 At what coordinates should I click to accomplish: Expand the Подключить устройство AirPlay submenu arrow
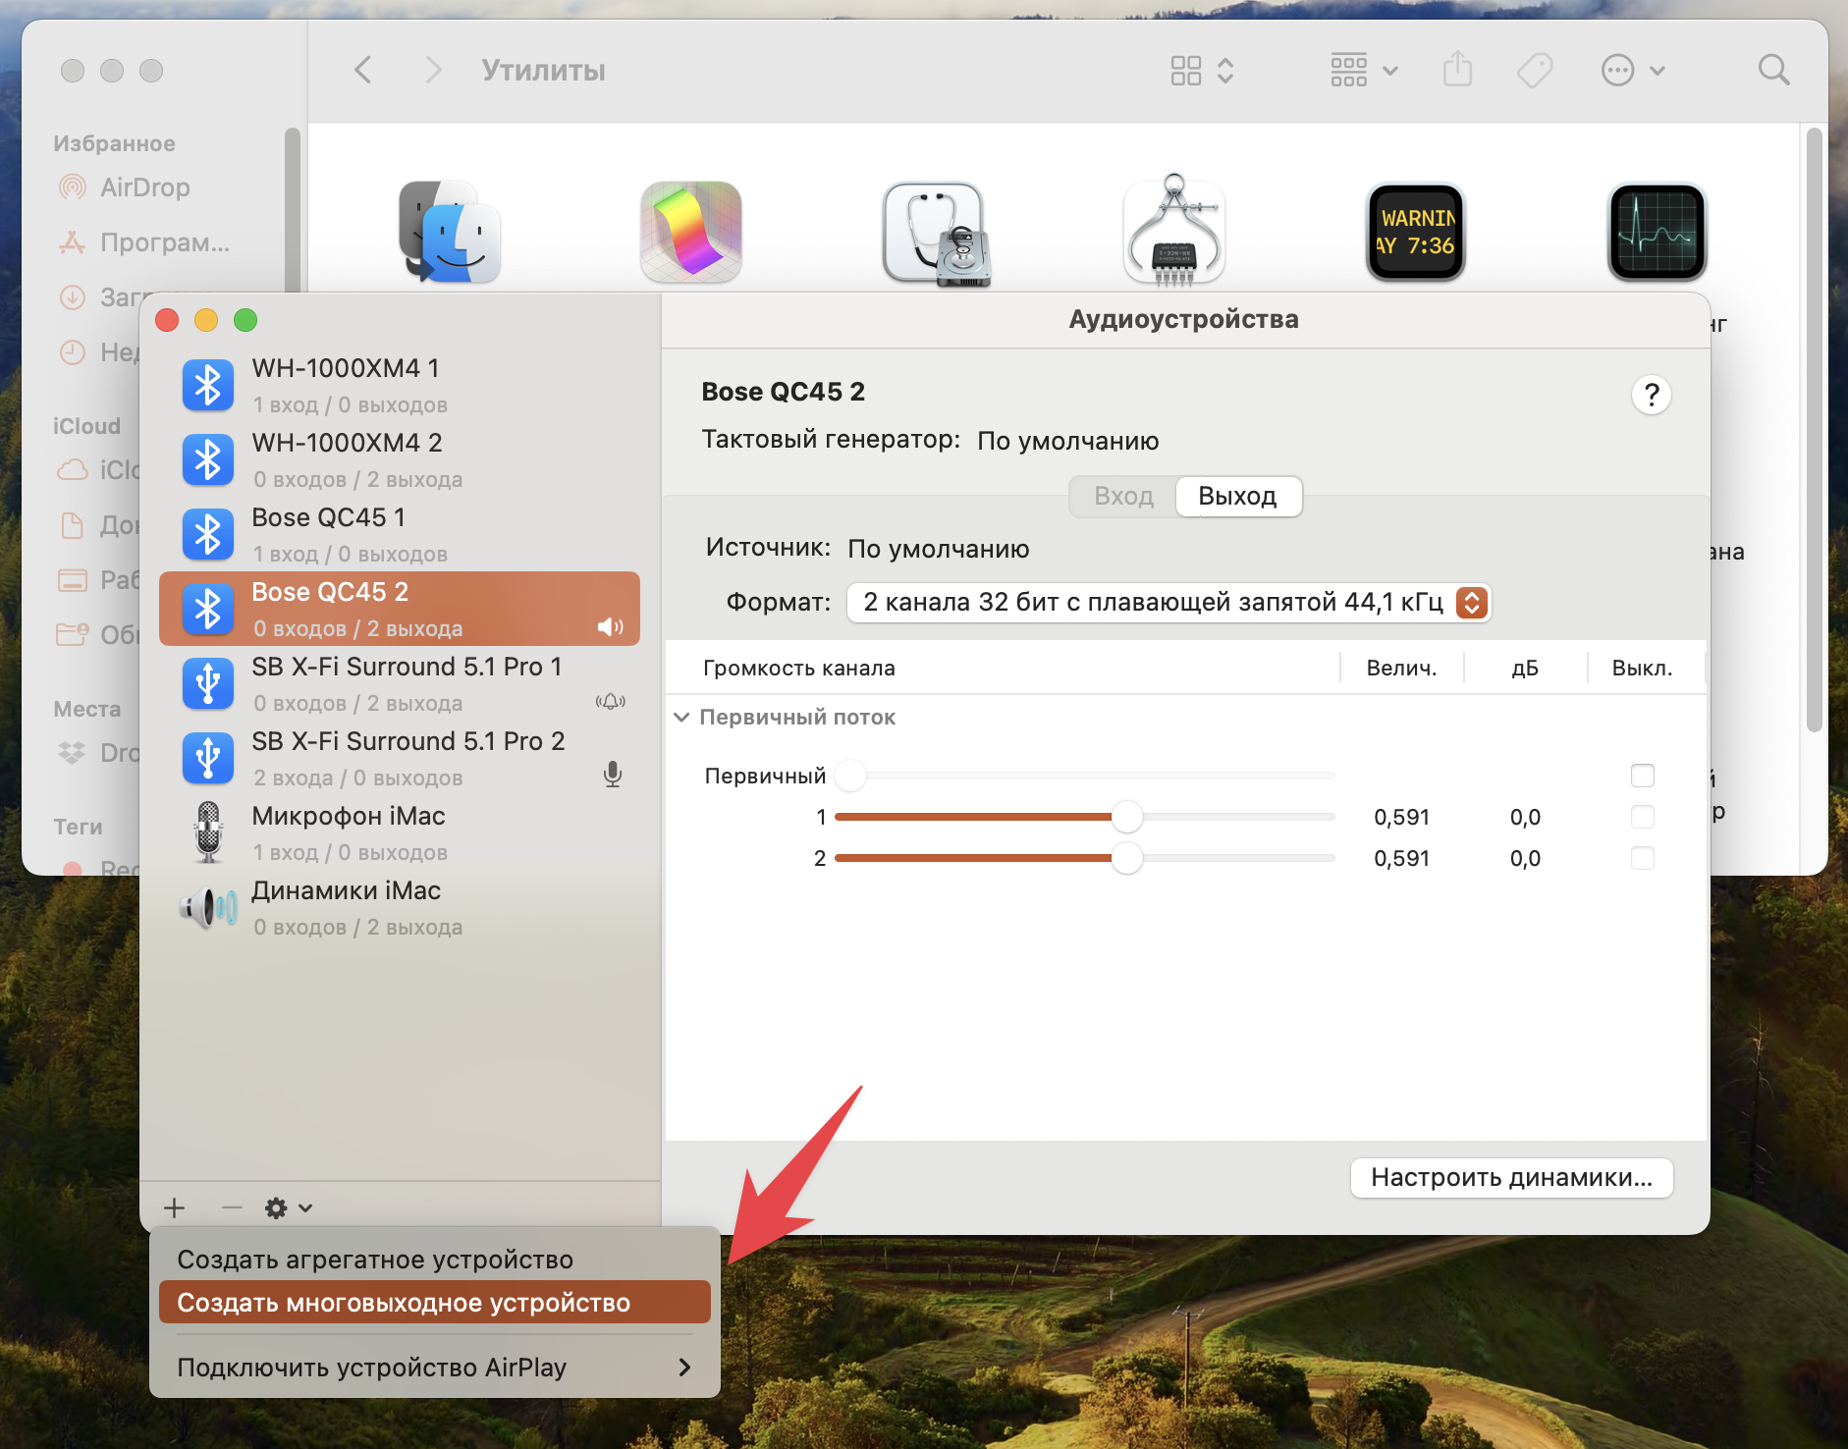tap(684, 1367)
